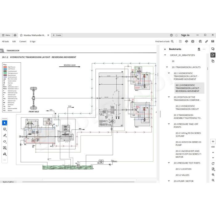Select the highlighter pen tool
The height and width of the screenshot is (216, 216).
tap(5, 135)
